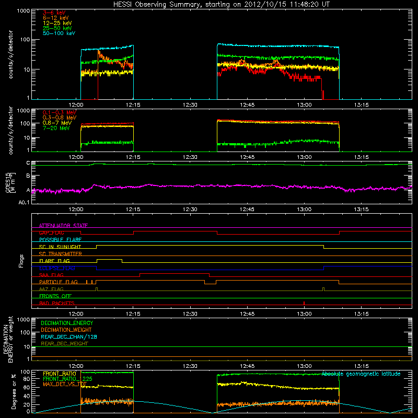Click 'counts/s/detector' axis title of top plot
Screen dimensions: 418x418
10,54
